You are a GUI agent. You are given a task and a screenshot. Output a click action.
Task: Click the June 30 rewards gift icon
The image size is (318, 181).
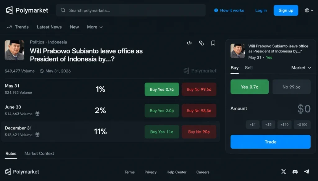[x=37, y=114]
